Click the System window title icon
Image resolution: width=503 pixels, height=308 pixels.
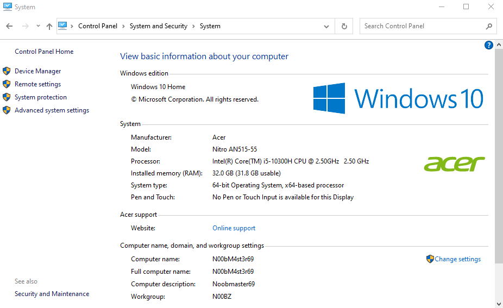[8, 7]
